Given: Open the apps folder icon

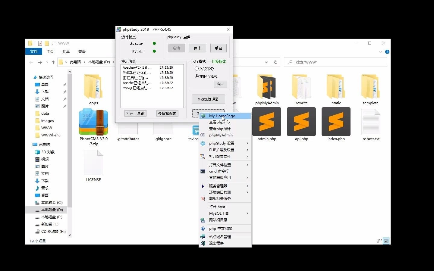Looking at the screenshot, I should point(93,87).
